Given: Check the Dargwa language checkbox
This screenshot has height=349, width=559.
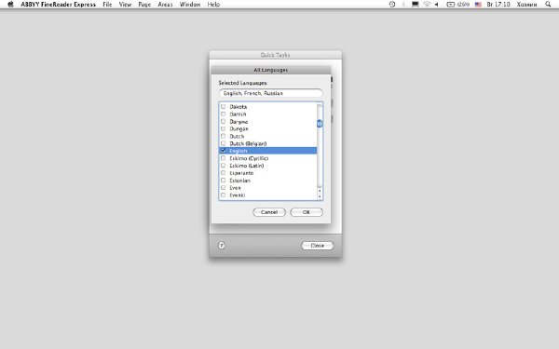Looking at the screenshot, I should (224, 121).
